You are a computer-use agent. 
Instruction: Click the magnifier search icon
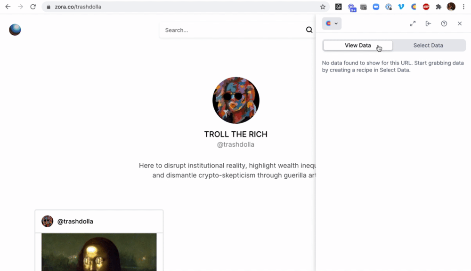pyautogui.click(x=309, y=30)
